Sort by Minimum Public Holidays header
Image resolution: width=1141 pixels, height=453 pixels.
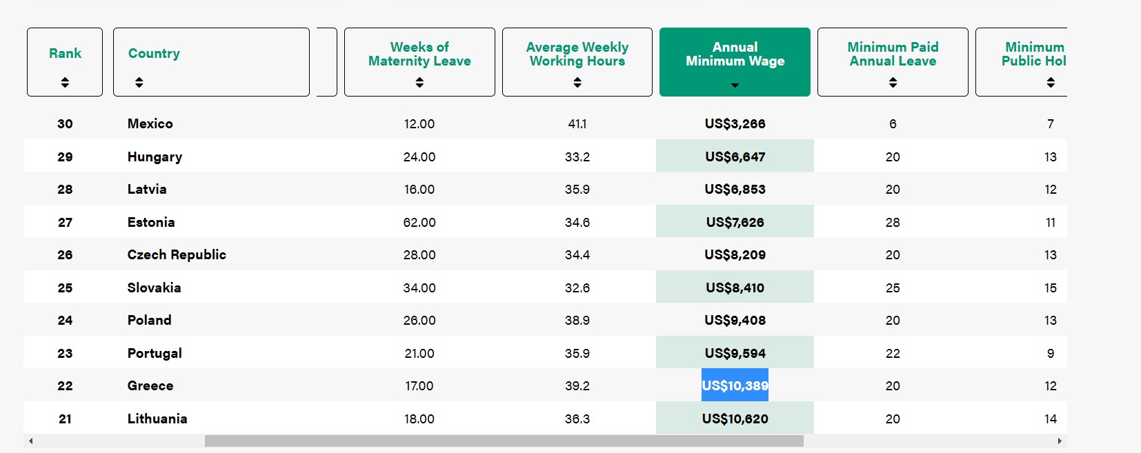click(x=1022, y=62)
